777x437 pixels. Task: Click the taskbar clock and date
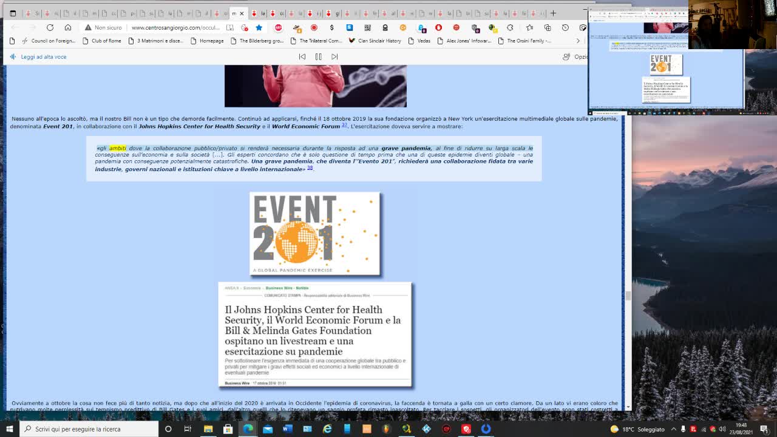741,429
